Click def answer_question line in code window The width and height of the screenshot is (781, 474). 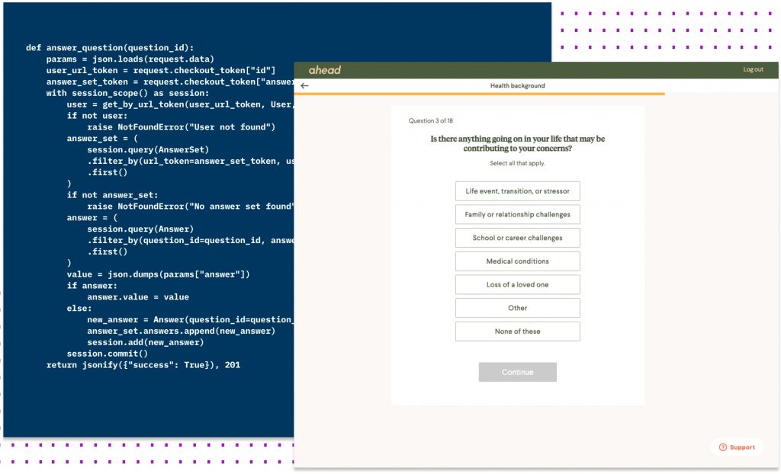tap(110, 48)
